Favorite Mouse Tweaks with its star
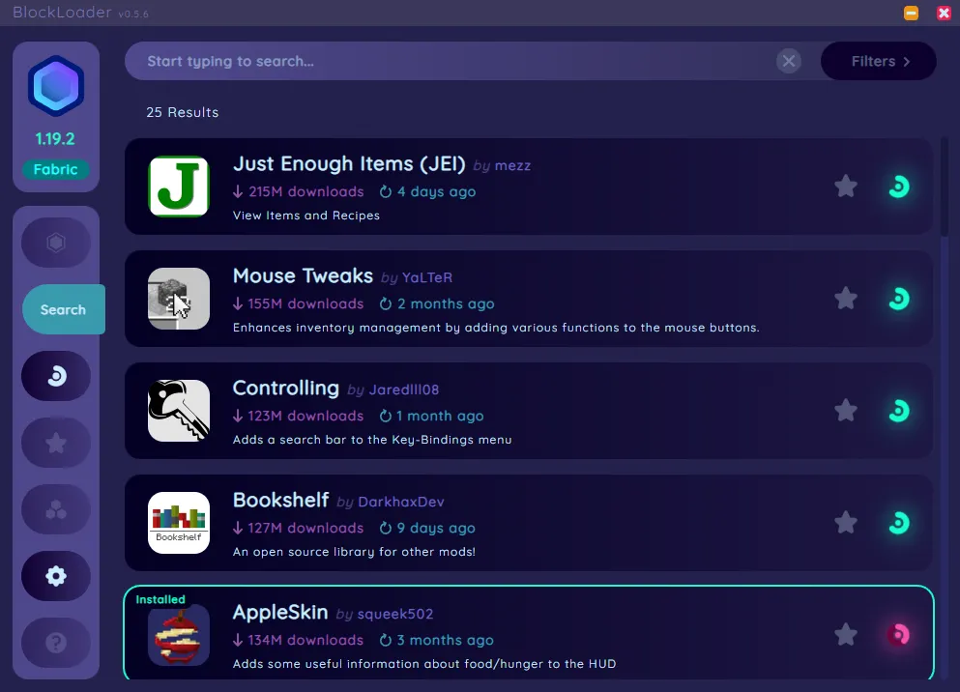 coord(846,299)
